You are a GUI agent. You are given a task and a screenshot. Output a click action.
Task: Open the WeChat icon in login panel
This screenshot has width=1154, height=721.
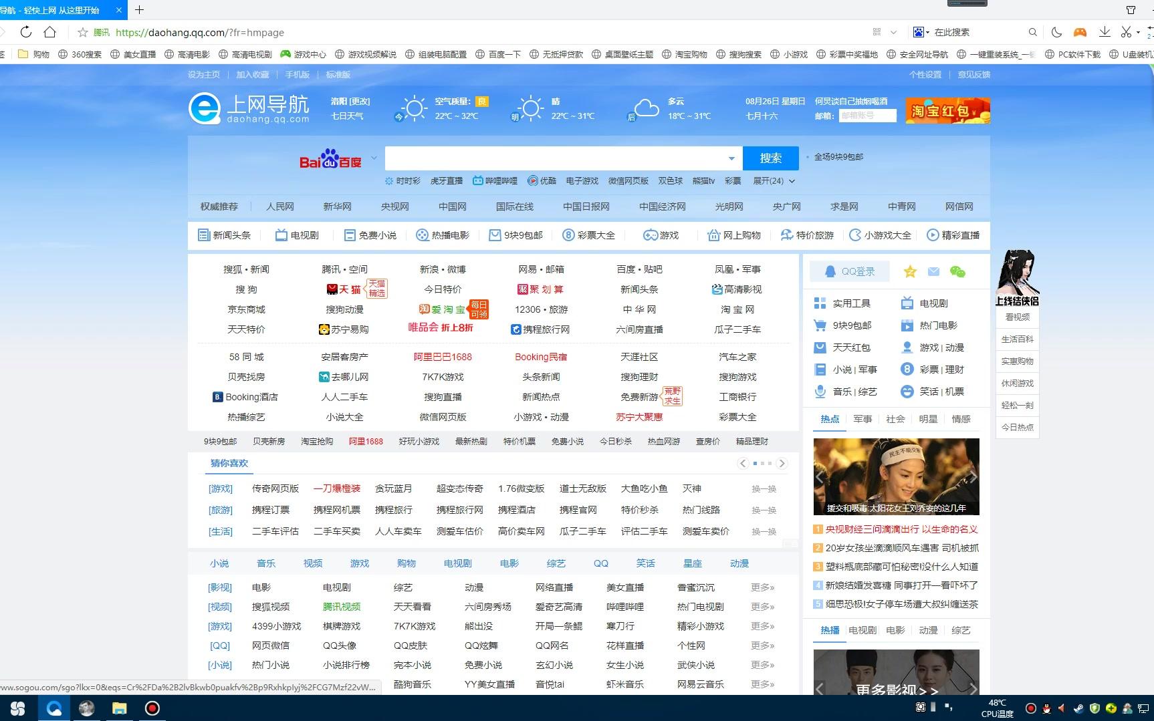[x=957, y=271]
